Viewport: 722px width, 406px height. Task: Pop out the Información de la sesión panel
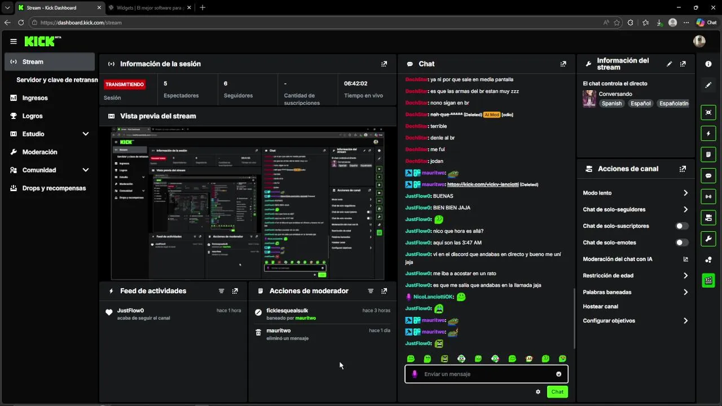click(x=384, y=64)
